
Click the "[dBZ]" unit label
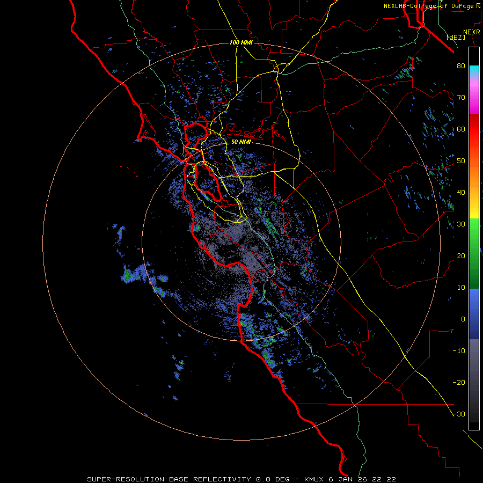(456, 37)
